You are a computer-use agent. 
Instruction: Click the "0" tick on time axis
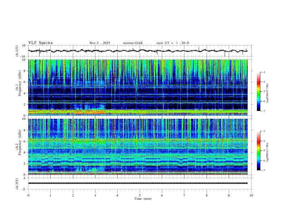point(28,195)
